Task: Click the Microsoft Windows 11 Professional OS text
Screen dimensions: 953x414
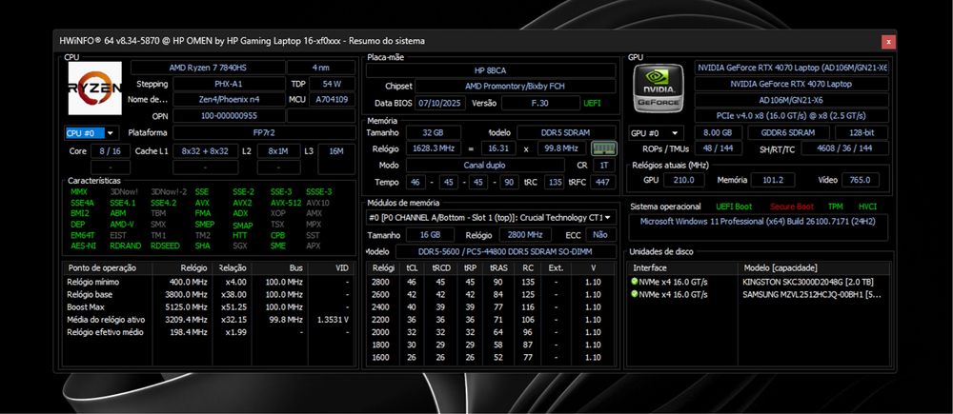Action: [x=758, y=222]
